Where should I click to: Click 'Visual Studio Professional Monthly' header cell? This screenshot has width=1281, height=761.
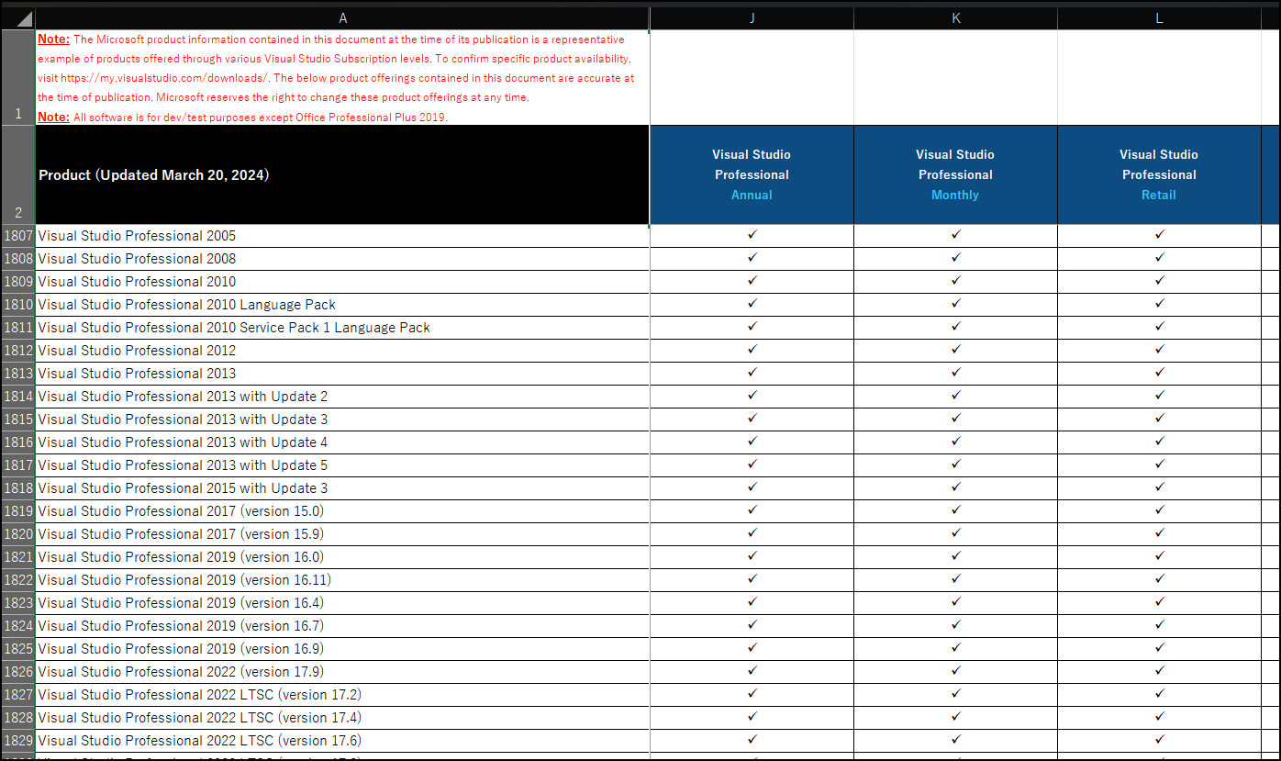click(955, 174)
